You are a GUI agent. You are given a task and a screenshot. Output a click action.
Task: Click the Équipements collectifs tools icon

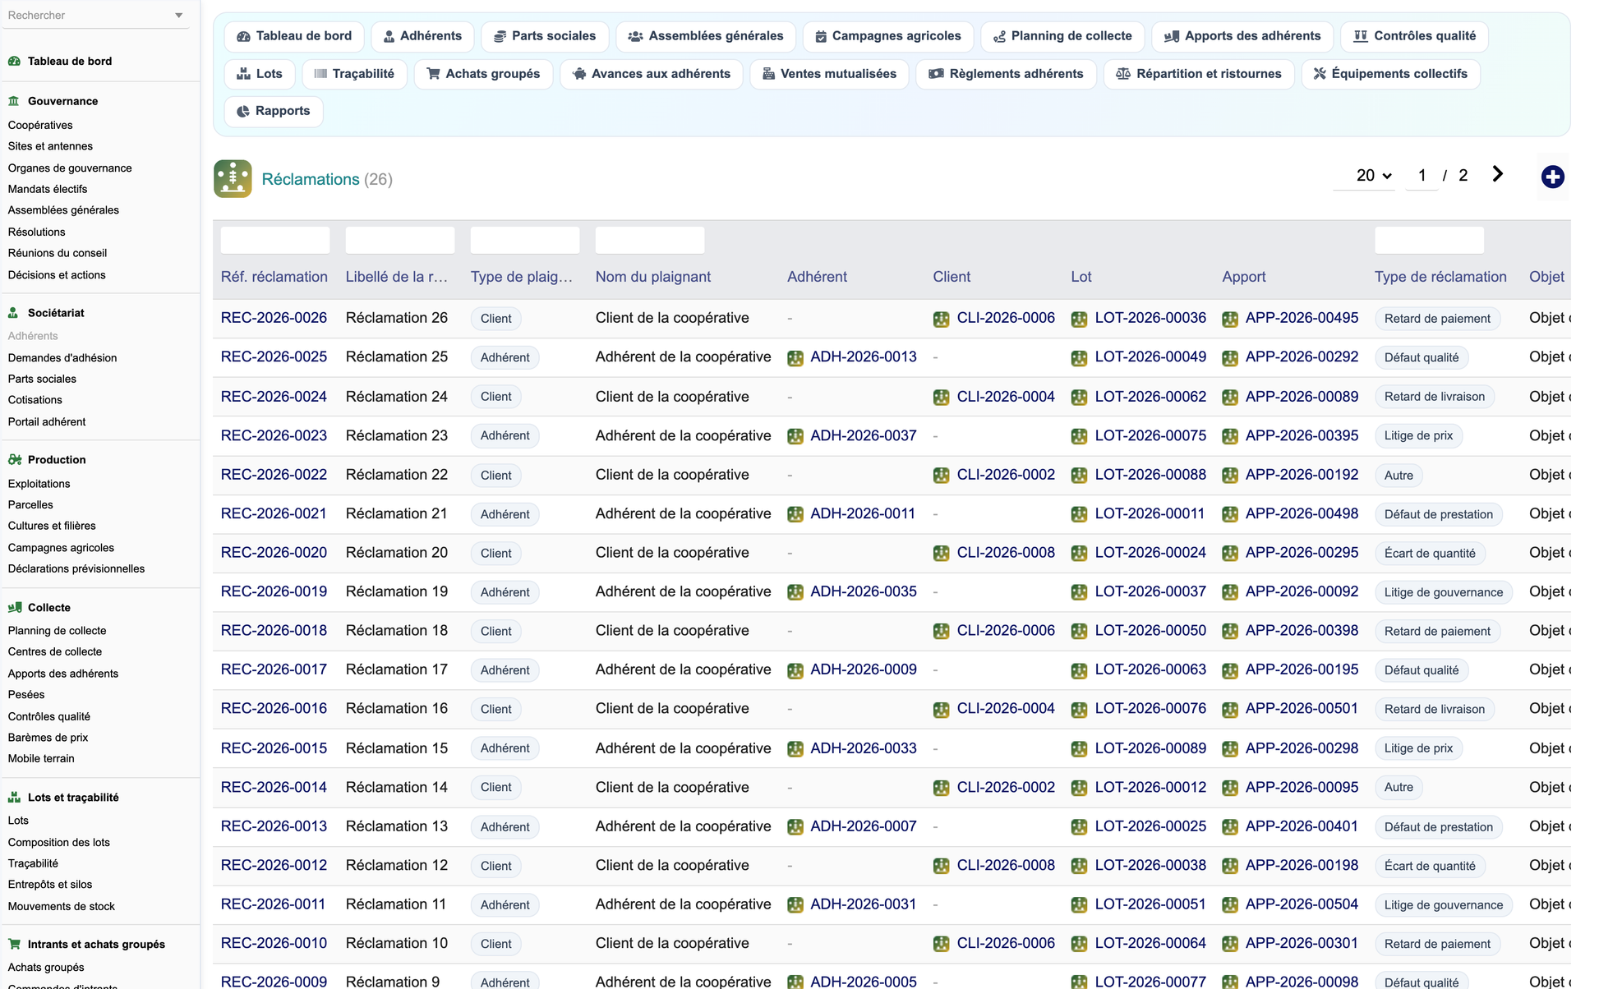point(1320,74)
